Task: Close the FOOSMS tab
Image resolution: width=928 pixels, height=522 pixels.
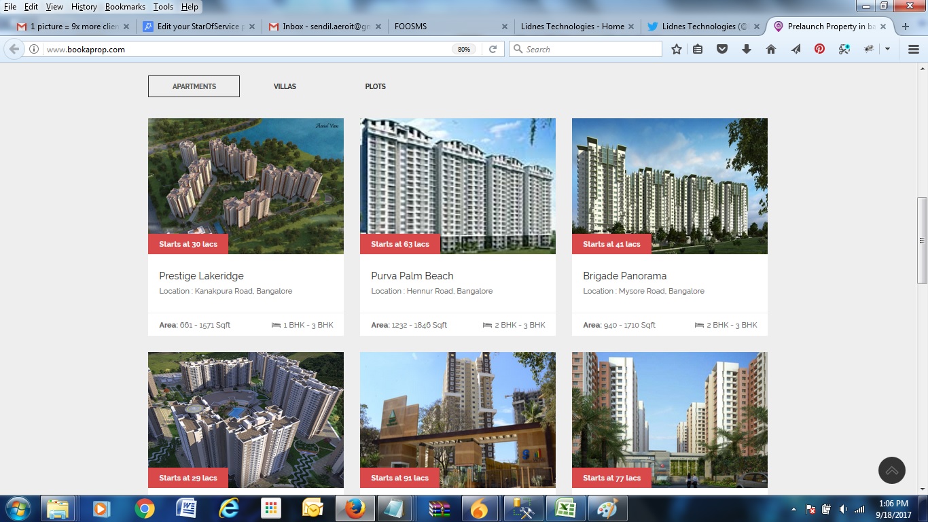Action: point(504,27)
